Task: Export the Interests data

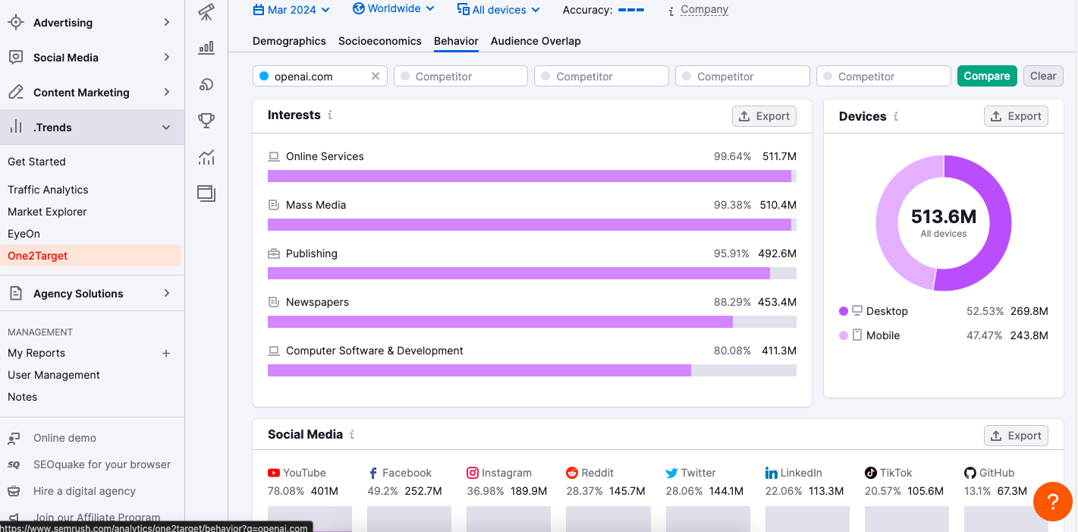Action: pyautogui.click(x=764, y=116)
